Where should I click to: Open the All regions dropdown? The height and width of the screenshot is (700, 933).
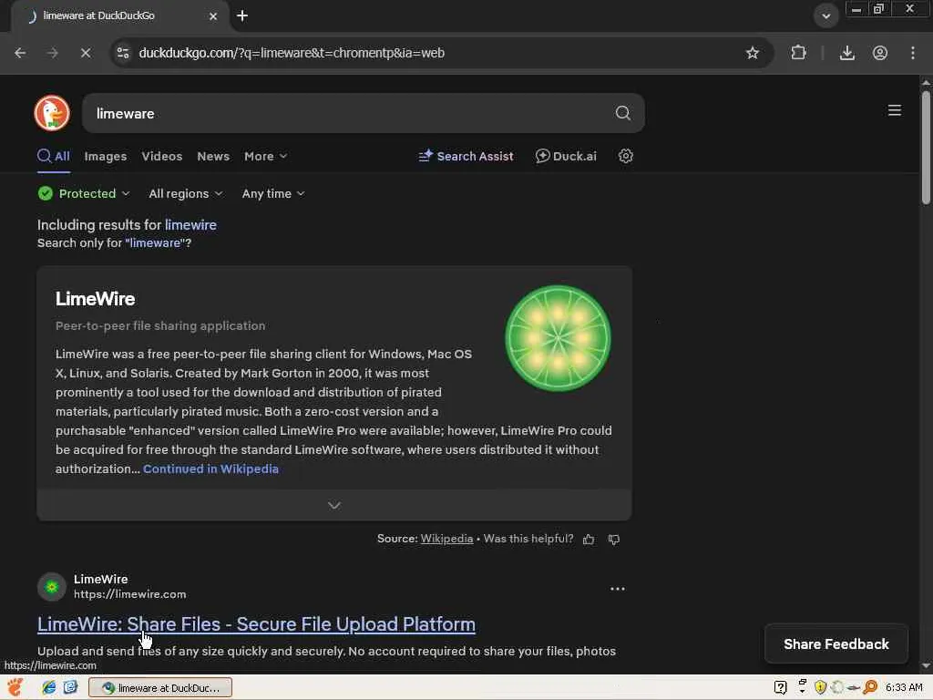point(186,193)
